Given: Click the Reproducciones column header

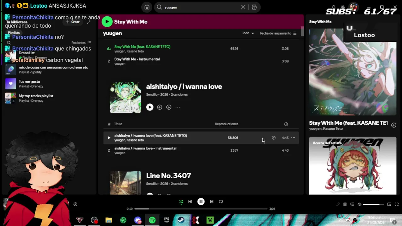Looking at the screenshot, I should (226, 124).
